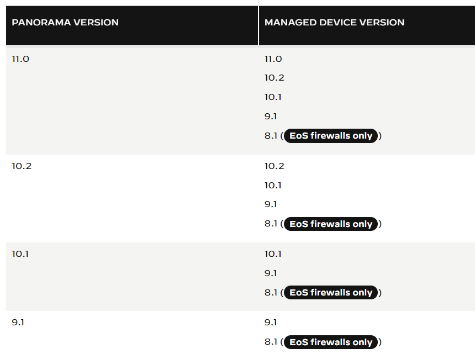Click managed device 11.0 in the 11.0 row
The image size is (475, 359).
click(x=273, y=59)
